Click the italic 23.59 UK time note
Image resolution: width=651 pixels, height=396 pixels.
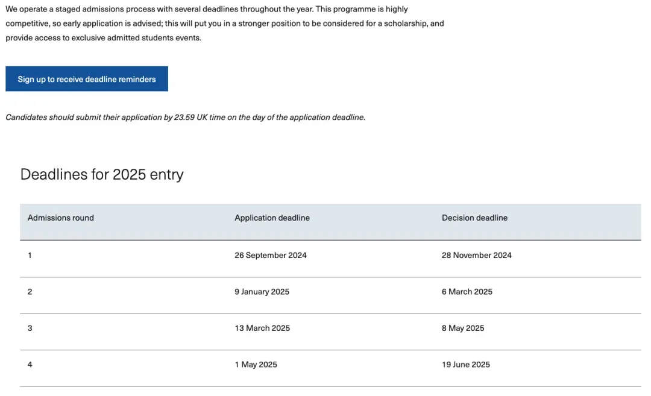click(x=185, y=118)
